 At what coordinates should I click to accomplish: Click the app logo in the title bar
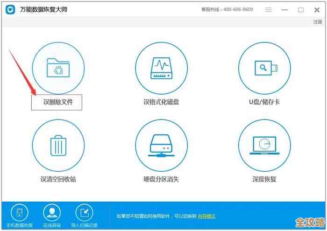coord(10,9)
